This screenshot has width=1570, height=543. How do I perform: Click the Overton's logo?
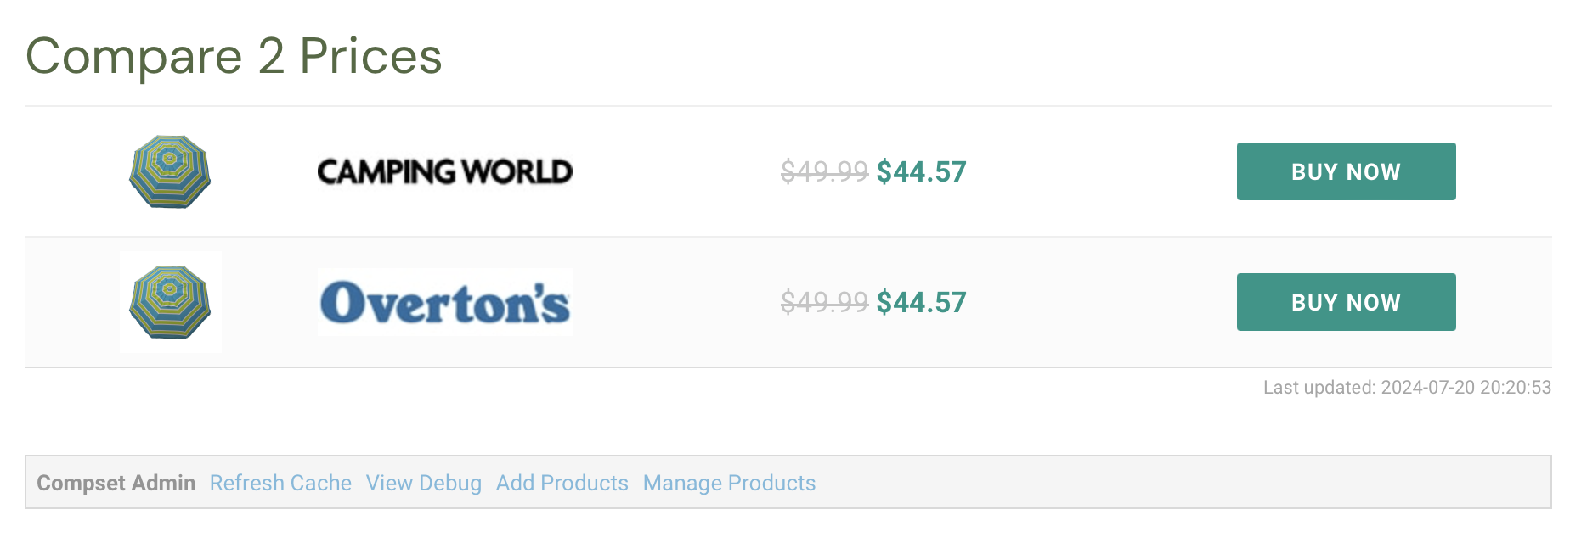(445, 302)
